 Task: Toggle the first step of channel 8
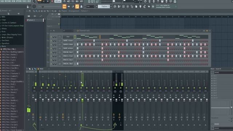pyautogui.click(x=78, y=64)
